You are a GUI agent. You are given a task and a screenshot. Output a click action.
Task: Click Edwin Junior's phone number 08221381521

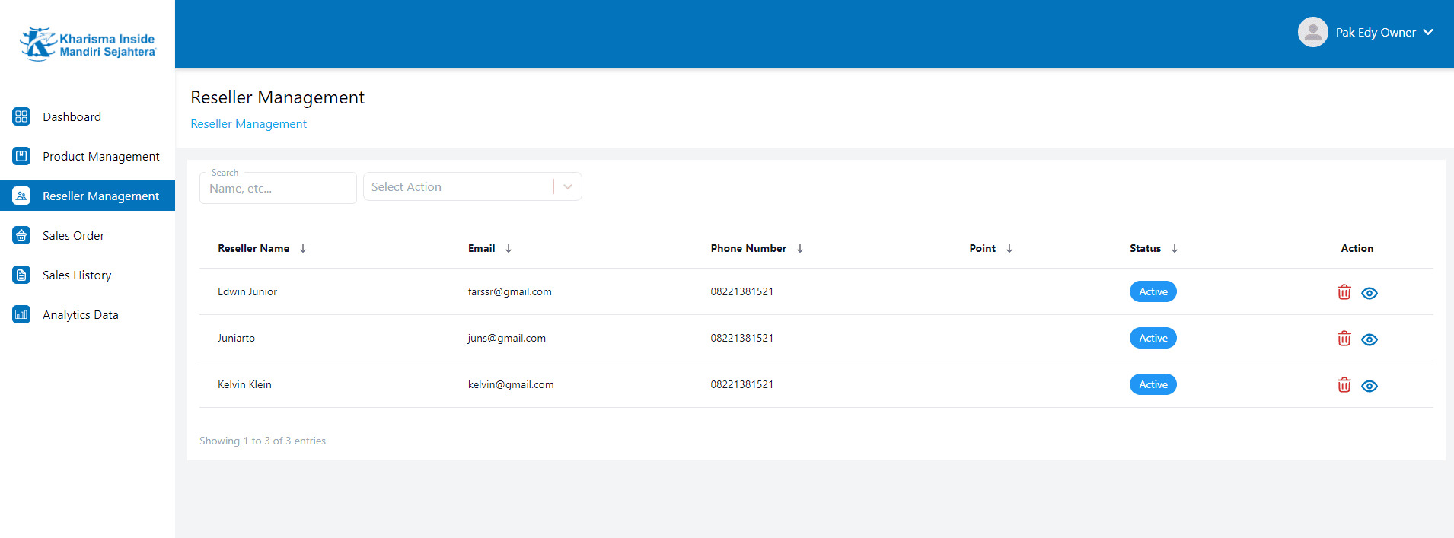pyautogui.click(x=741, y=291)
